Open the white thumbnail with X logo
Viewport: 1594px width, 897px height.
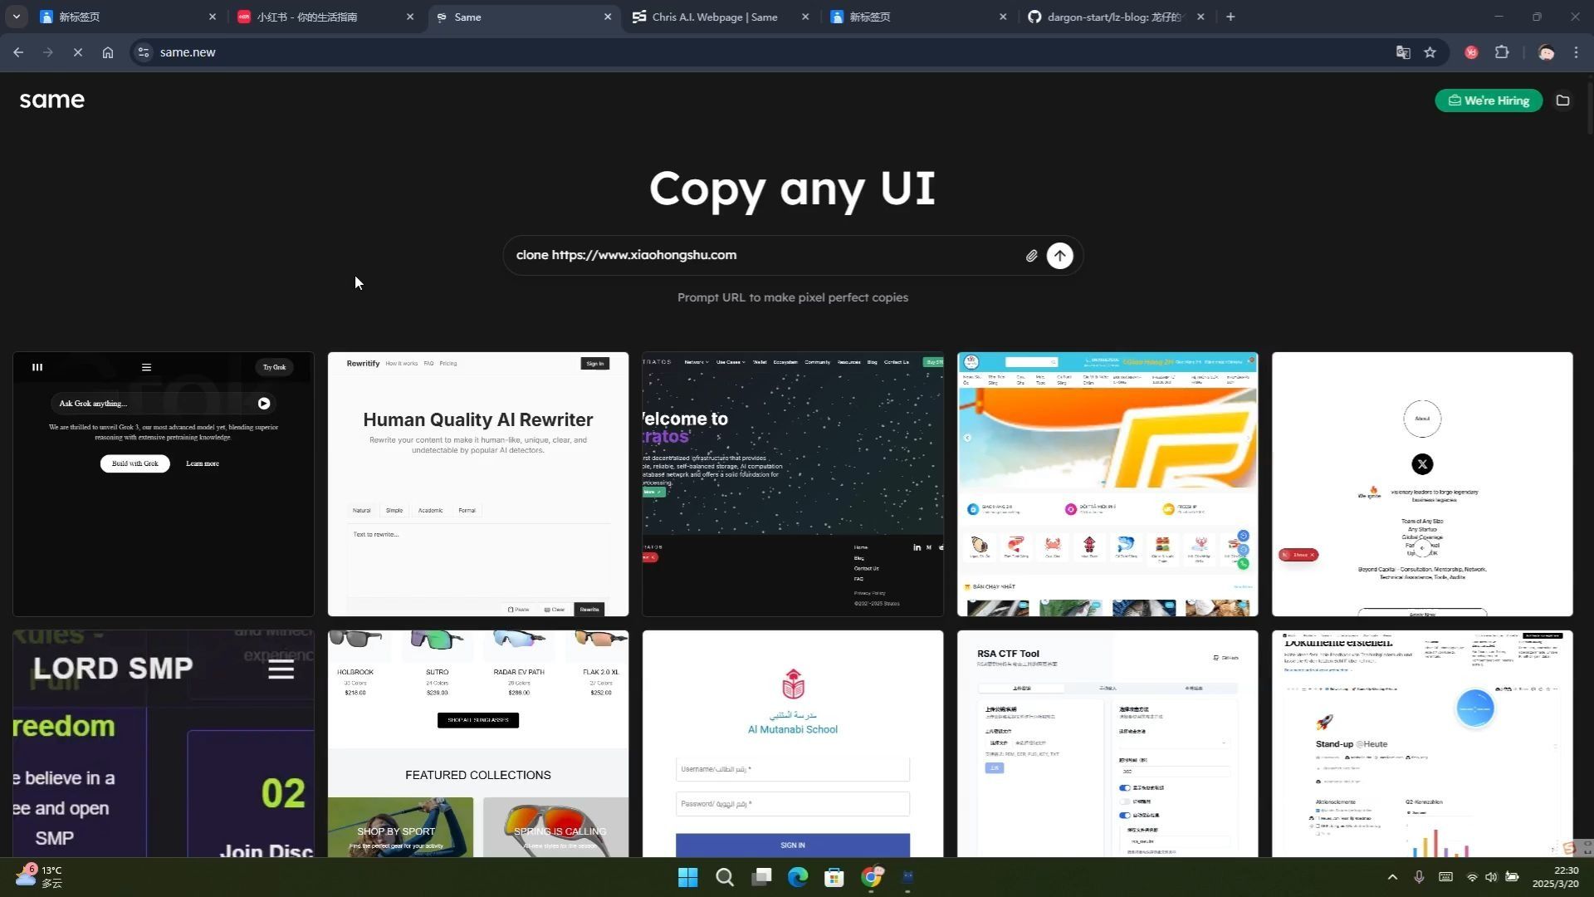pyautogui.click(x=1422, y=484)
